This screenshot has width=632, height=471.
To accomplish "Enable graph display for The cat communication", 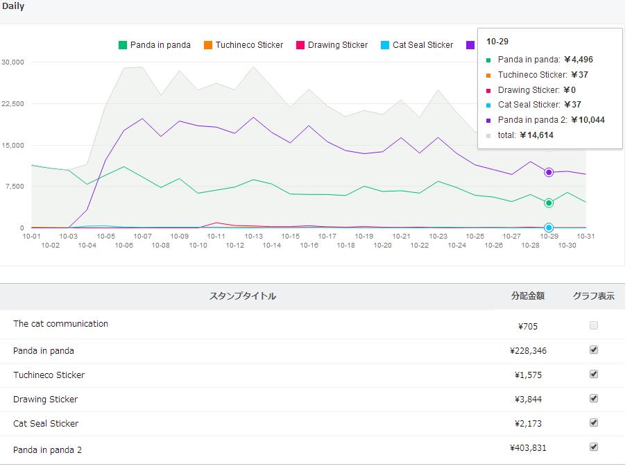I will pos(593,325).
